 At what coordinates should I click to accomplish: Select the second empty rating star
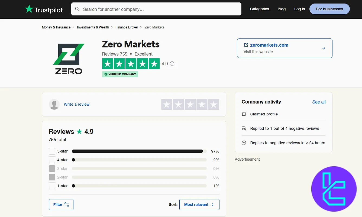click(x=178, y=104)
